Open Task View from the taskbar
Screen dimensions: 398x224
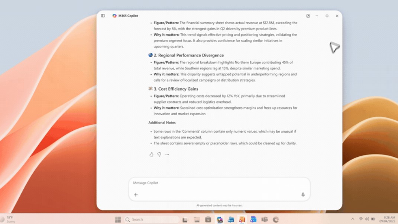click(185, 220)
